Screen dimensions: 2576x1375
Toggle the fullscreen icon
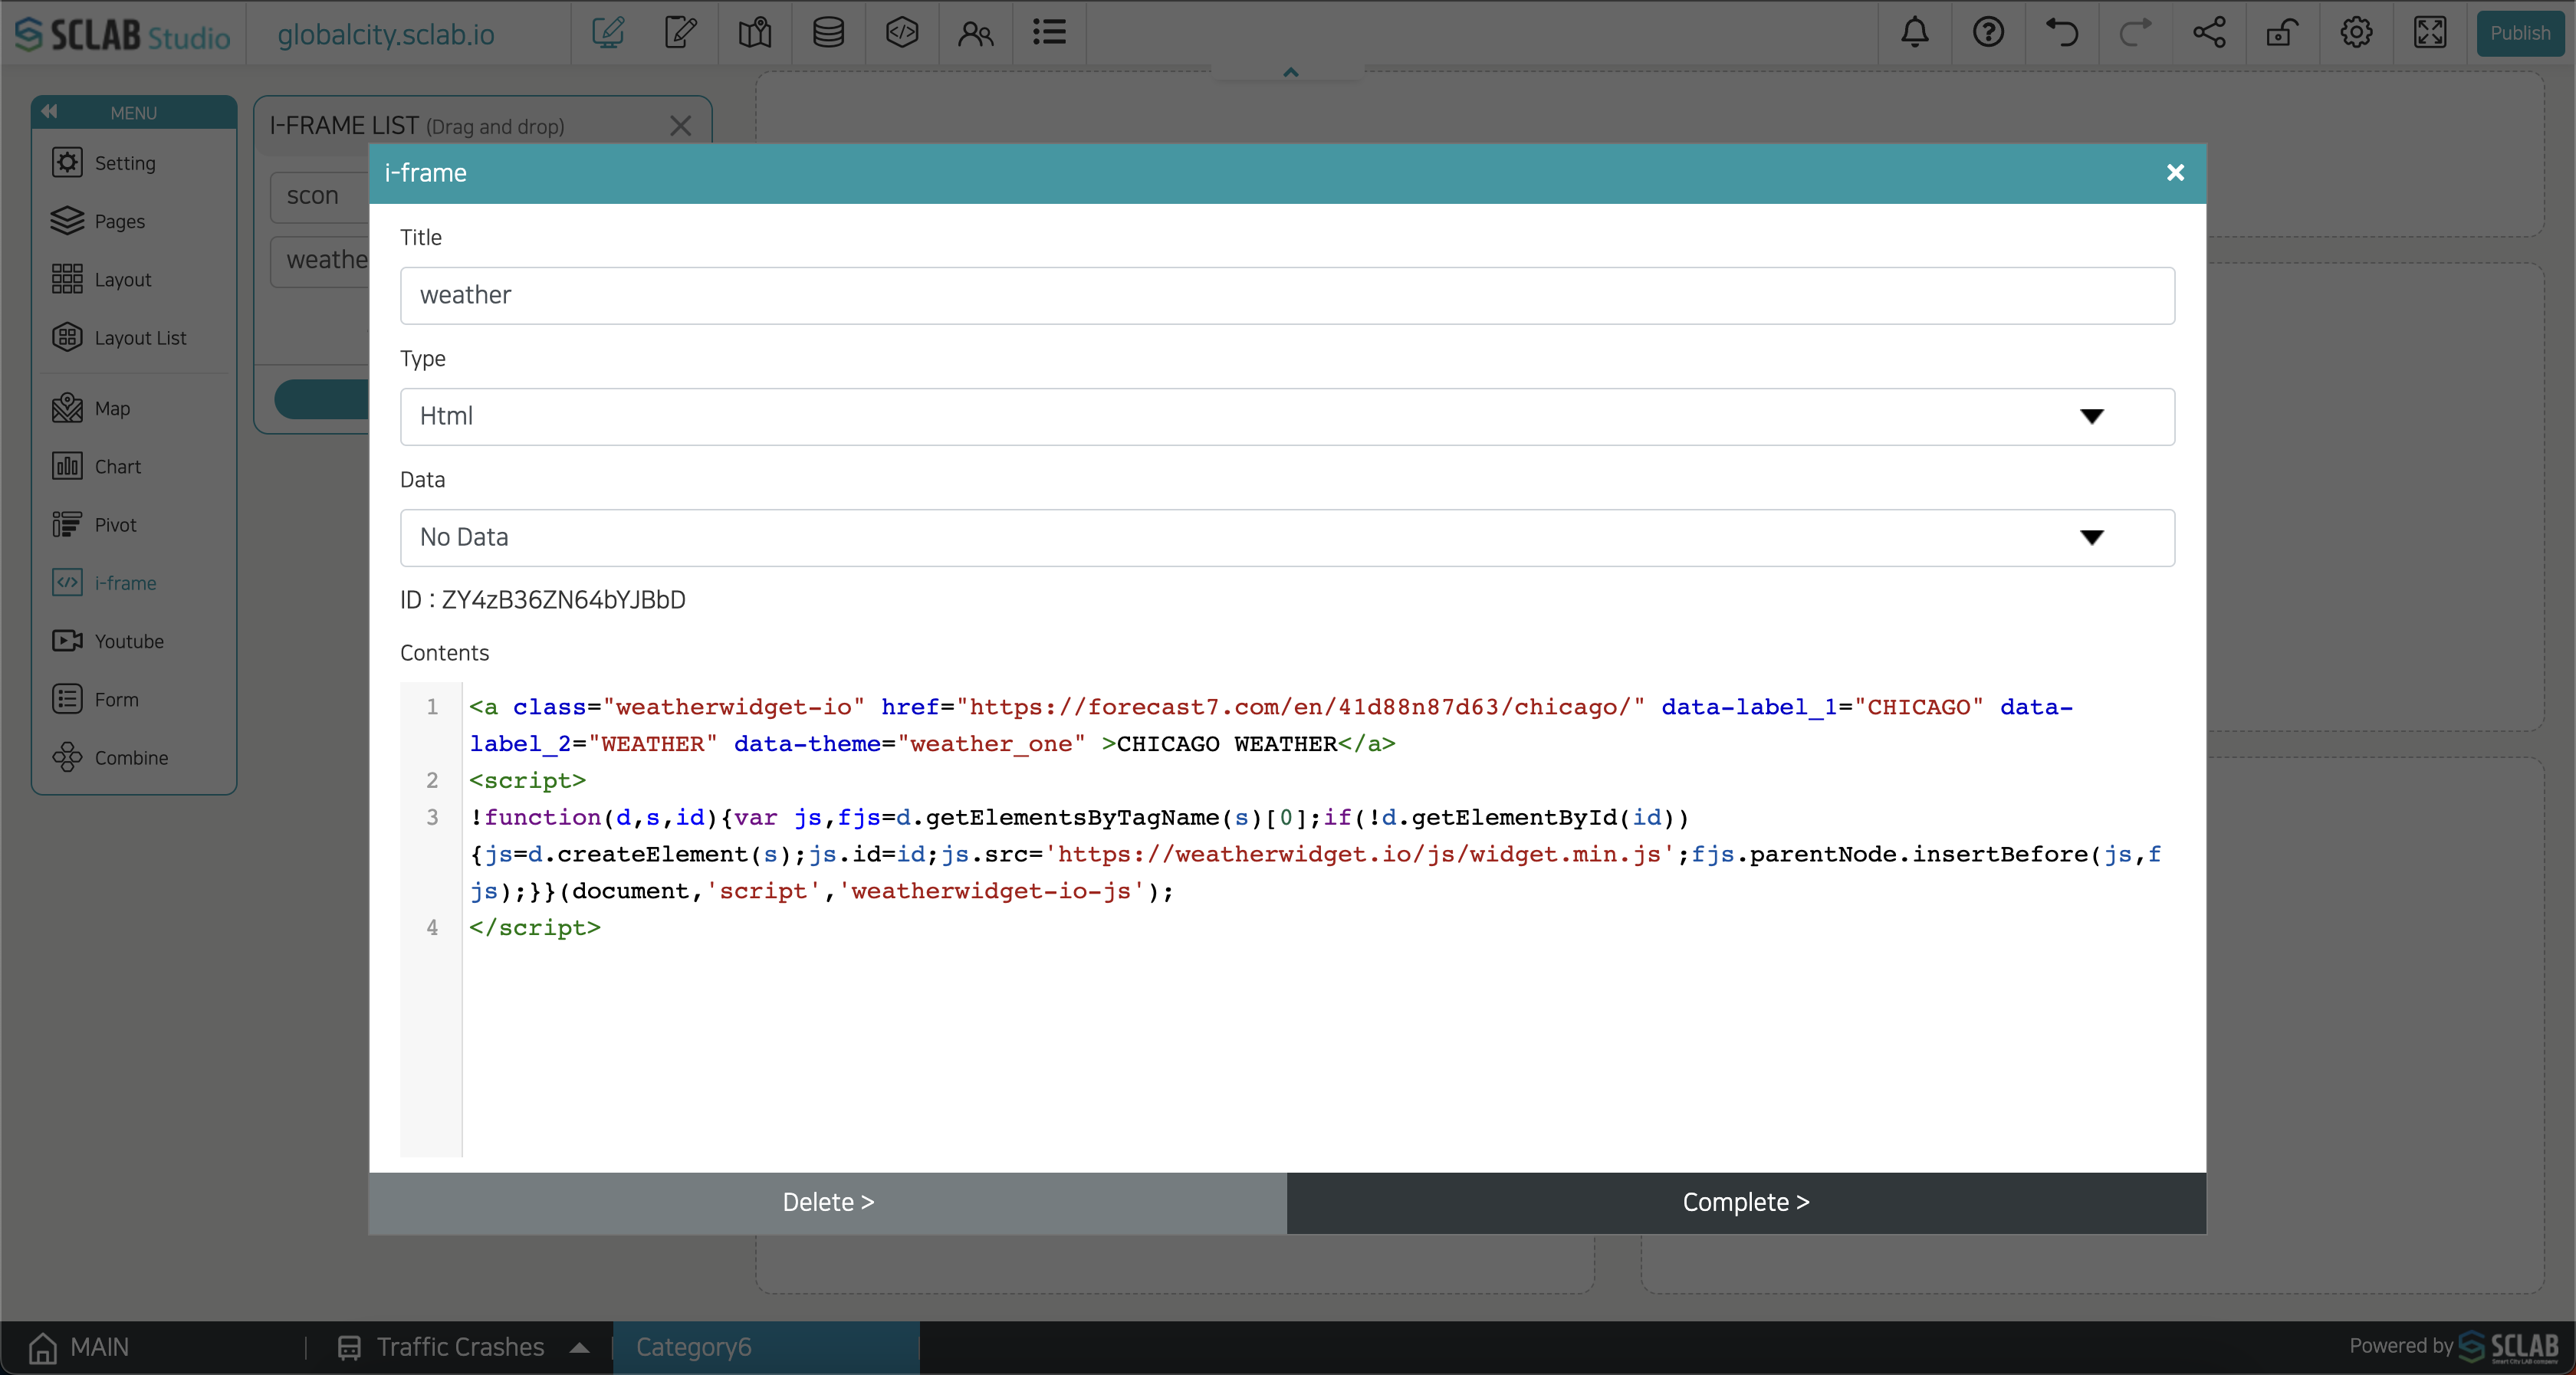point(2430,33)
